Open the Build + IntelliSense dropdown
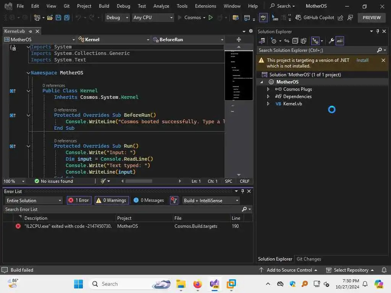The width and height of the screenshot is (391, 293). (210, 200)
